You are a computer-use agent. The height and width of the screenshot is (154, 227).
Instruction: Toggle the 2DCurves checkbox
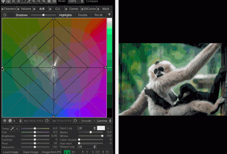point(82,9)
